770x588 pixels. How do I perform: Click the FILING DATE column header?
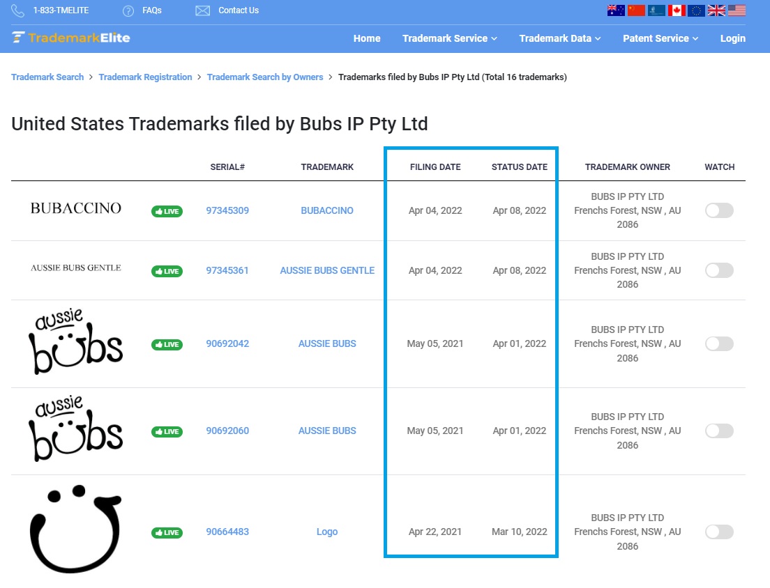pyautogui.click(x=435, y=167)
